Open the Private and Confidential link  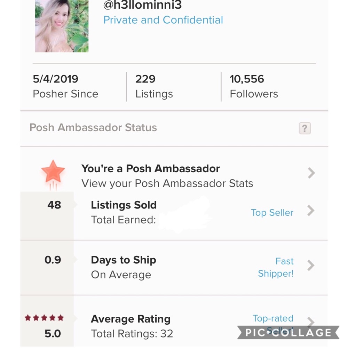coord(163,20)
